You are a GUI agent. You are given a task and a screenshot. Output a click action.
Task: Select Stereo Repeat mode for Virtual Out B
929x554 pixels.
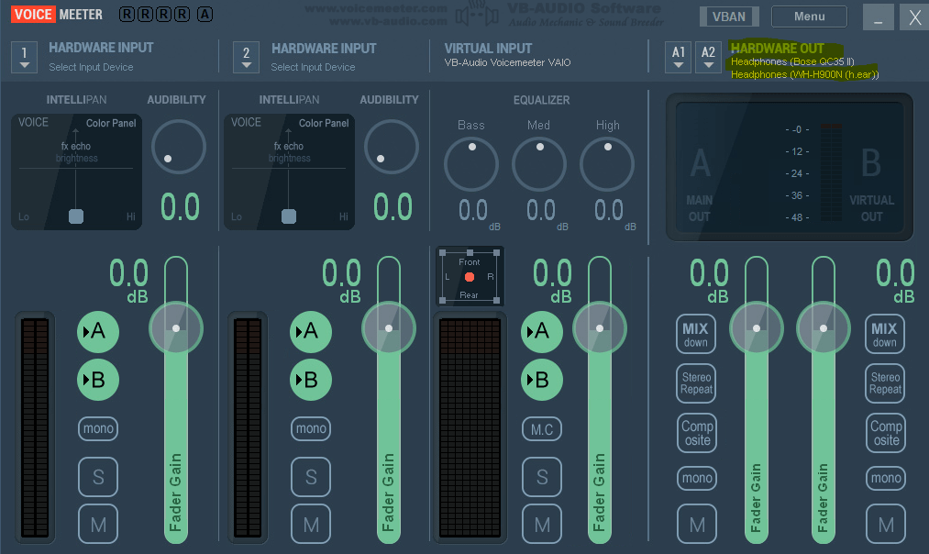pyautogui.click(x=885, y=382)
